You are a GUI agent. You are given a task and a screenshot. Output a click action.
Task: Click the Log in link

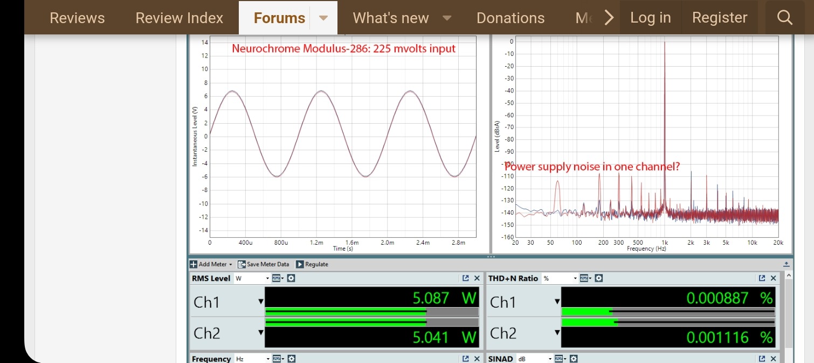651,18
